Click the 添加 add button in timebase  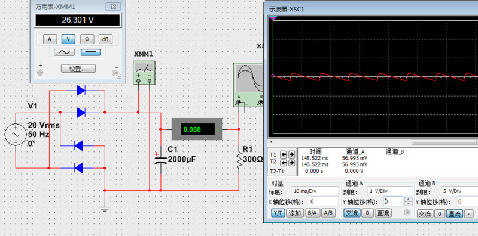295,213
